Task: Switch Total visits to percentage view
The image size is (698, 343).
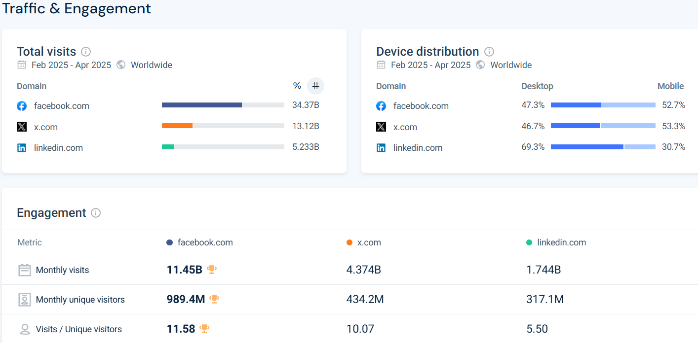Action: pos(297,86)
